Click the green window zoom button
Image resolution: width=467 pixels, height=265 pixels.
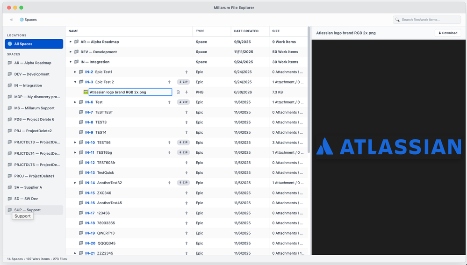tap(21, 8)
